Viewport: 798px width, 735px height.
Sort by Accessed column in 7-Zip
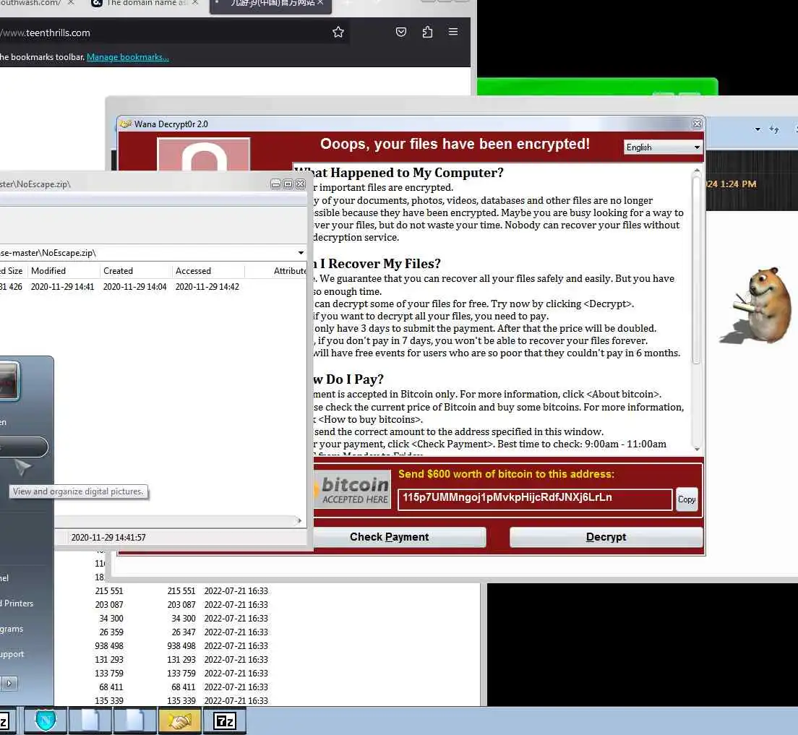207,271
